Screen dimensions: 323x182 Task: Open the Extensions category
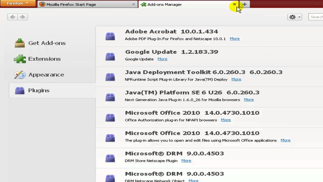(x=52, y=59)
